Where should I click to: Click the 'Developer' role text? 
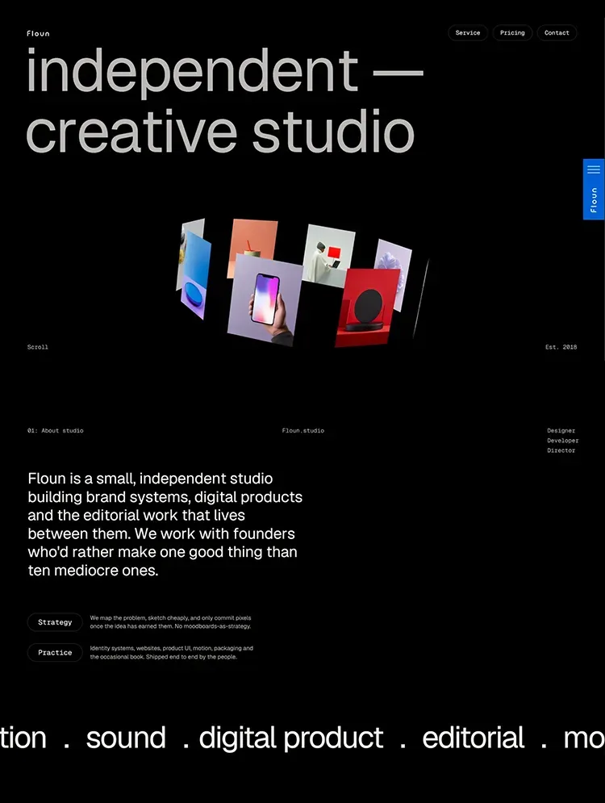(562, 441)
